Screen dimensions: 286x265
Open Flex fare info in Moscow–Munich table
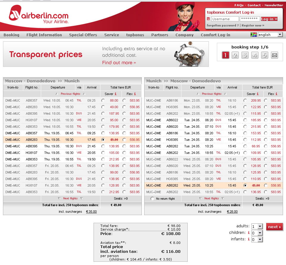[x=135, y=94]
